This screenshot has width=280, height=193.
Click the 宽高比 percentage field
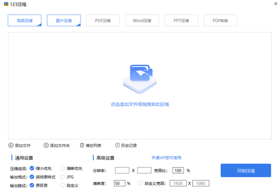tap(178, 171)
